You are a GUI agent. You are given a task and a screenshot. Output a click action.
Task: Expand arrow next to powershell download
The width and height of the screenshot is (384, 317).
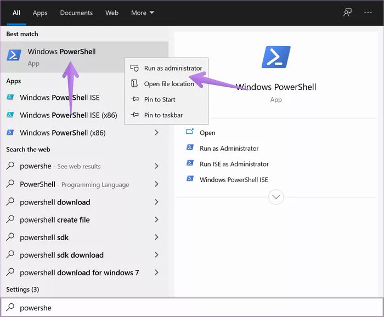click(x=156, y=202)
